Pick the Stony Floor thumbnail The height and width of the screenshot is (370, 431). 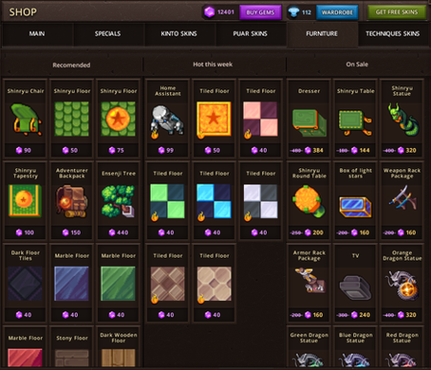pos(72,358)
